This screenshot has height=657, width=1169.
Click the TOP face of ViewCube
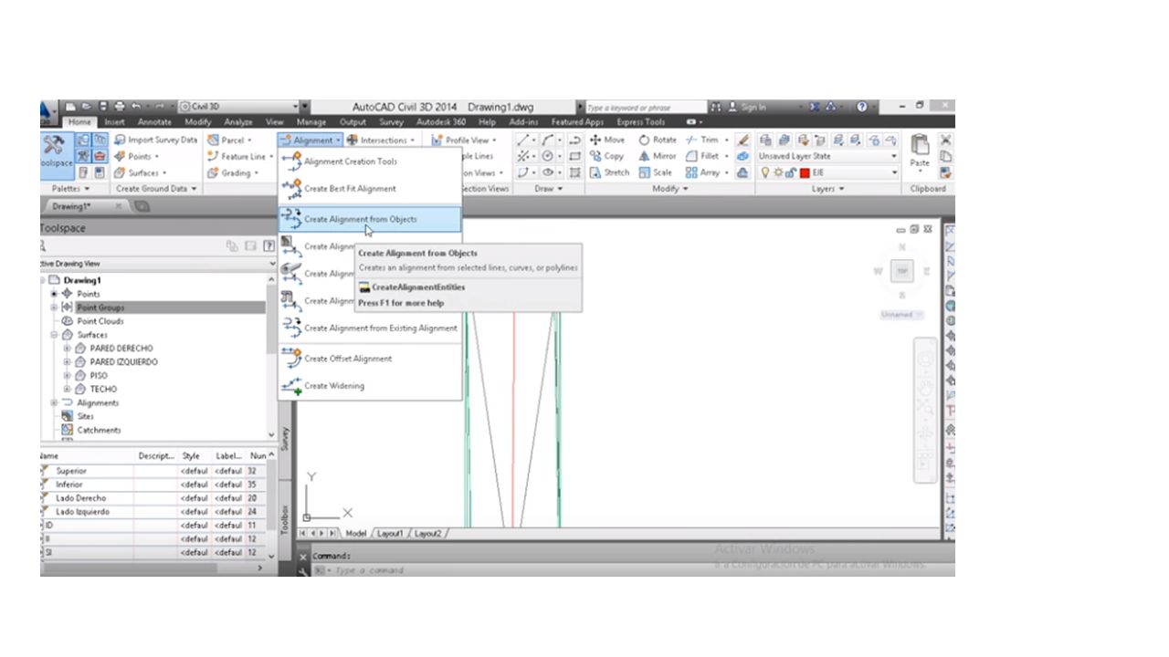click(902, 271)
